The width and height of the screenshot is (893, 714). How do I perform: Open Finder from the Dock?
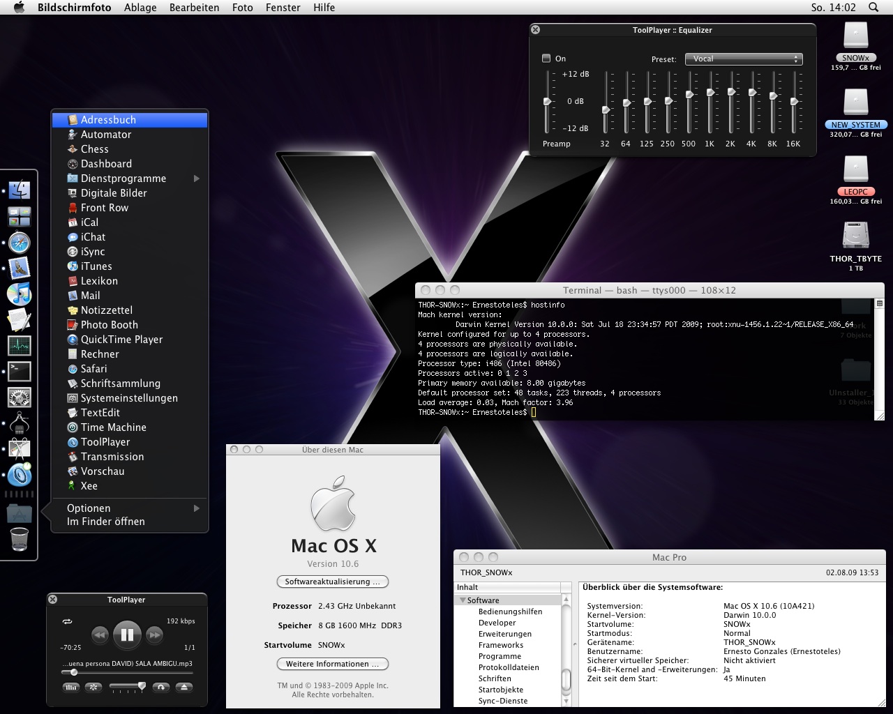[x=19, y=189]
